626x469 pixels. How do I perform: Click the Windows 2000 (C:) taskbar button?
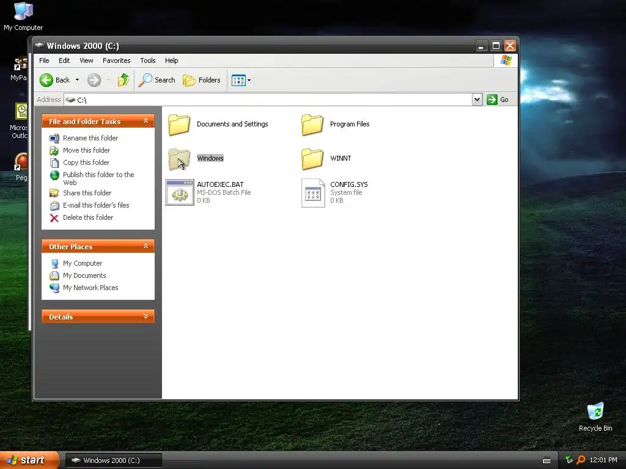[x=113, y=460]
